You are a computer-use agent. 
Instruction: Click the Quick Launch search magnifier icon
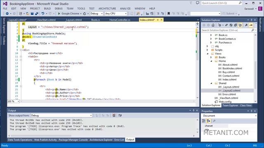(240, 3)
